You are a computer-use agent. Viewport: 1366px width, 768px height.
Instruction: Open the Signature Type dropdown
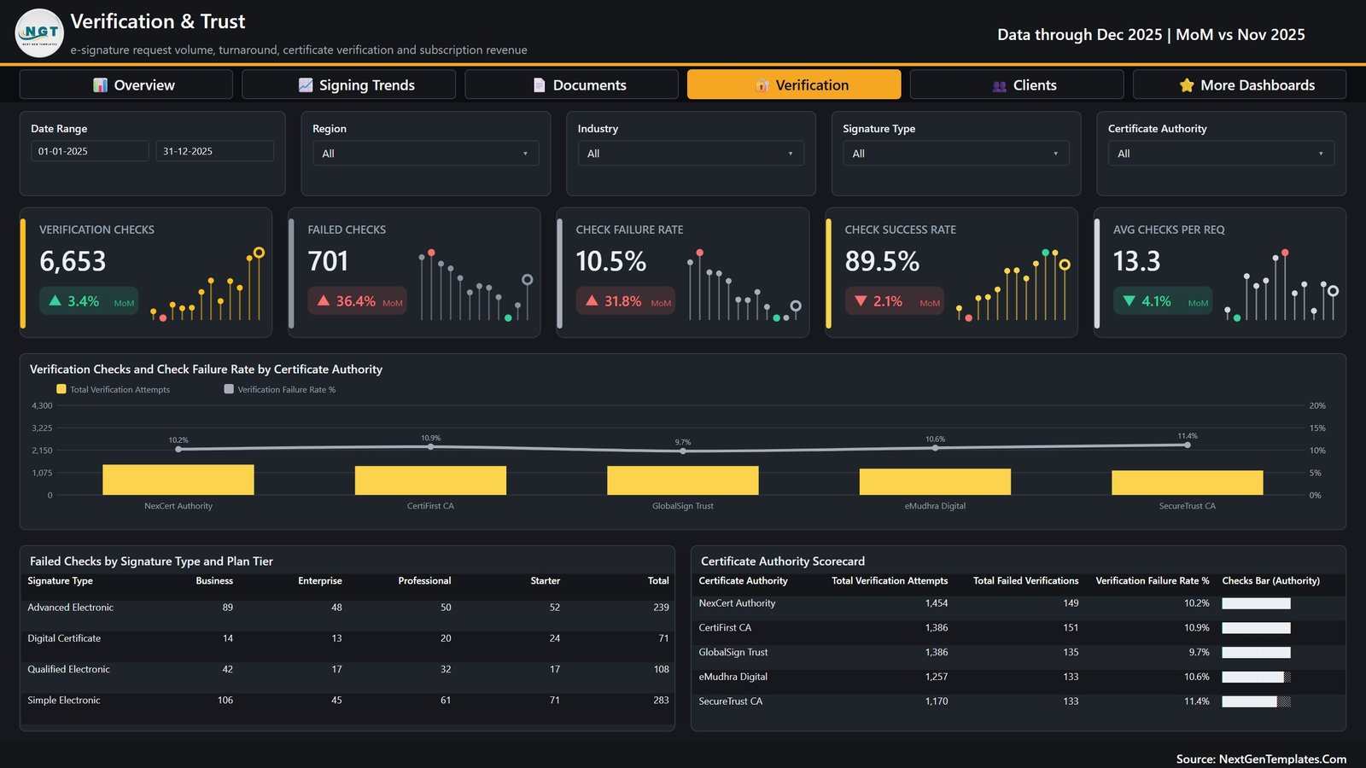(955, 154)
